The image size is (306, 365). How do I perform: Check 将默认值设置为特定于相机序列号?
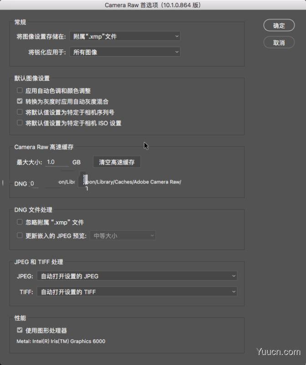(x=20, y=112)
